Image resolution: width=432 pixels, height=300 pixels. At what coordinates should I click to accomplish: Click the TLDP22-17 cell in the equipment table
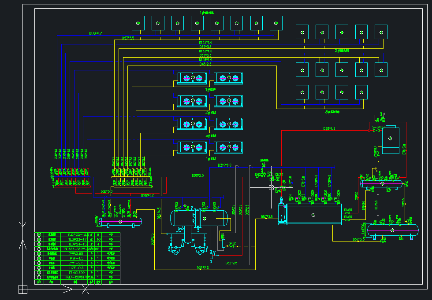pyautogui.click(x=78, y=239)
